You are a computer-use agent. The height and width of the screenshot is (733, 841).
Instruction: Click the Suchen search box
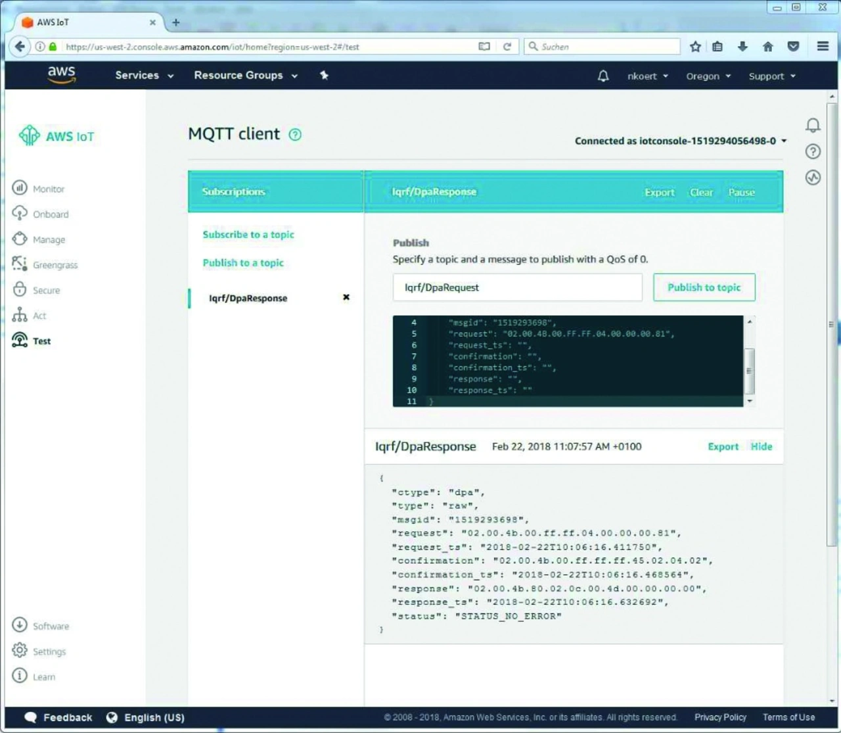(602, 47)
